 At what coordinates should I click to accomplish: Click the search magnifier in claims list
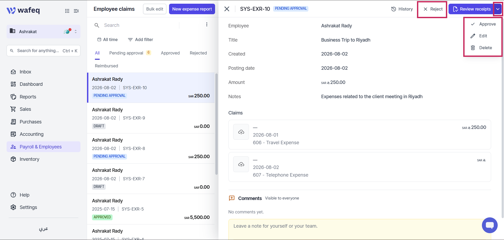point(97,25)
